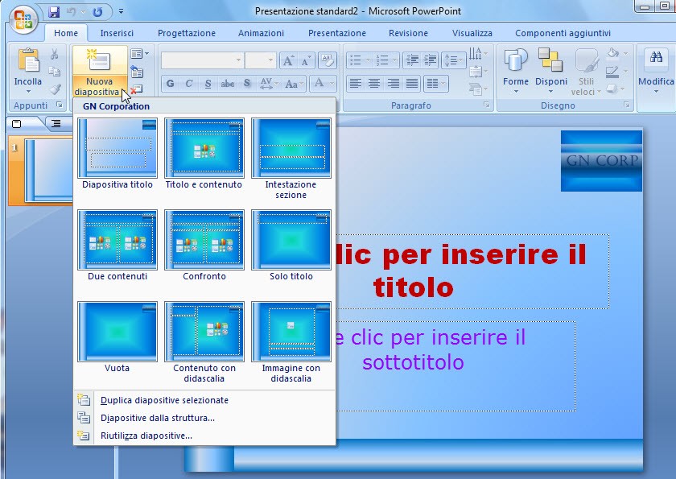
Task: Open the Animazioni tab
Action: pos(261,33)
